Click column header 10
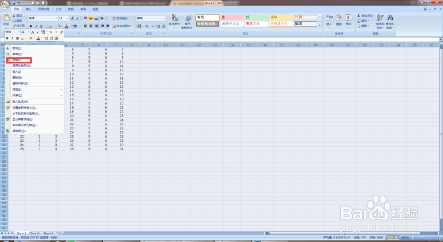 [x=166, y=45]
